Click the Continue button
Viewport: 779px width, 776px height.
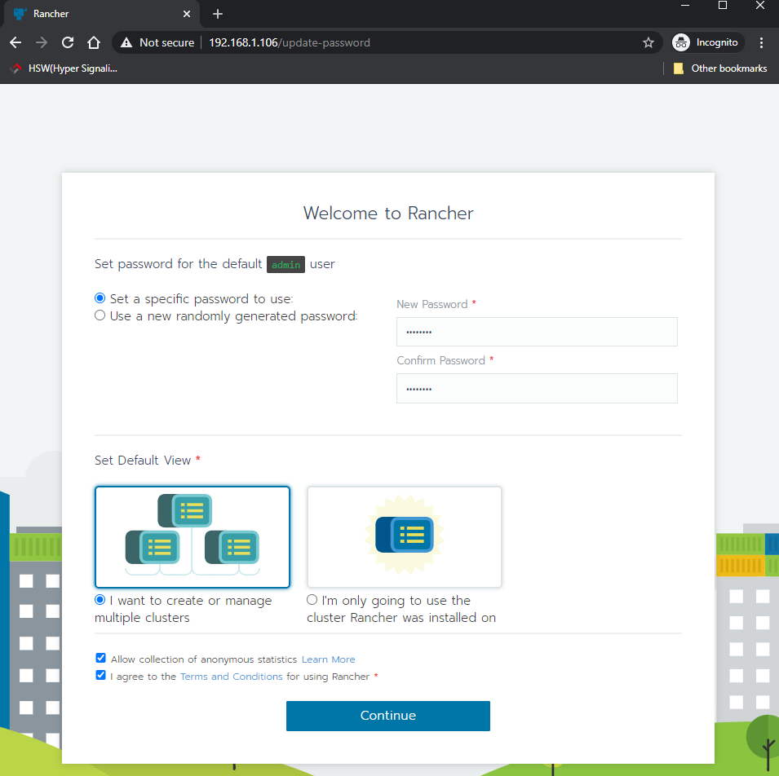tap(388, 716)
